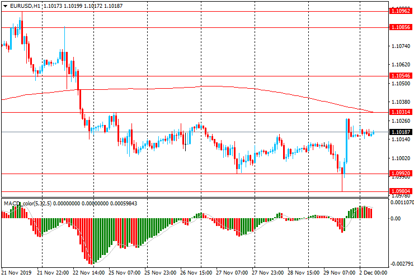Click the 1.10740 price scale value
The image size is (414, 279).
coord(401,46)
